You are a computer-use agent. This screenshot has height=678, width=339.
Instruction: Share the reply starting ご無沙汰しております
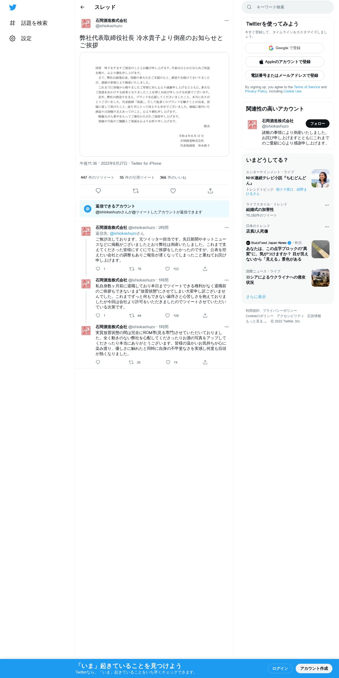205,269
